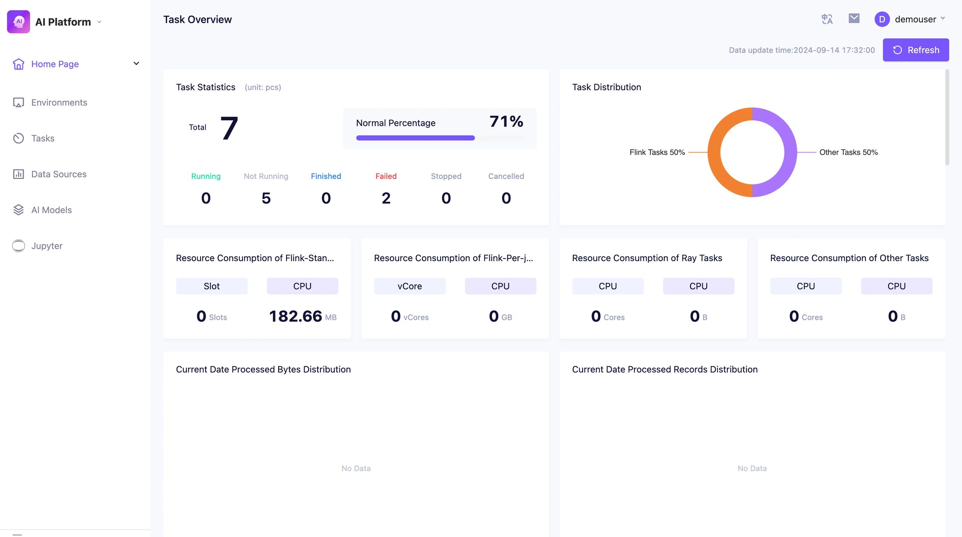Click the Jupyter circle icon
Viewport: 962px width, 537px height.
pyautogui.click(x=18, y=246)
